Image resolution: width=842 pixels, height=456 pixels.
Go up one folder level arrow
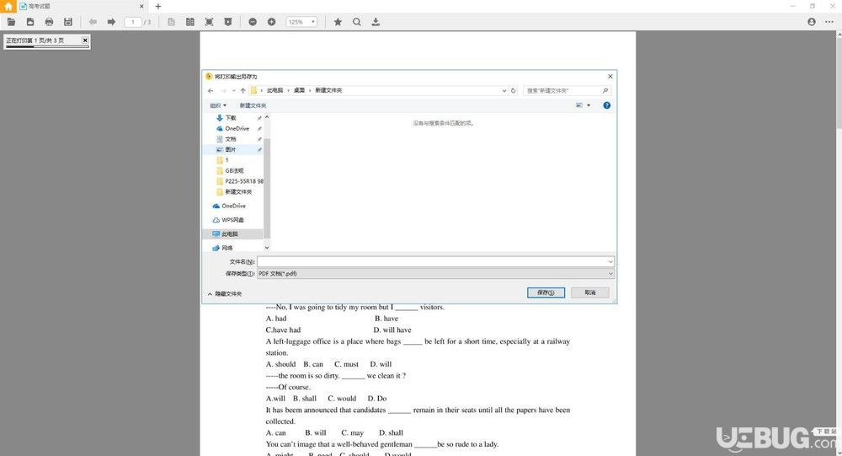tap(242, 90)
